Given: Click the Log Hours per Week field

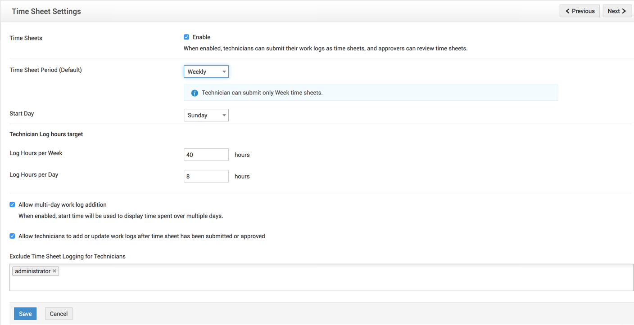Looking at the screenshot, I should [x=206, y=155].
